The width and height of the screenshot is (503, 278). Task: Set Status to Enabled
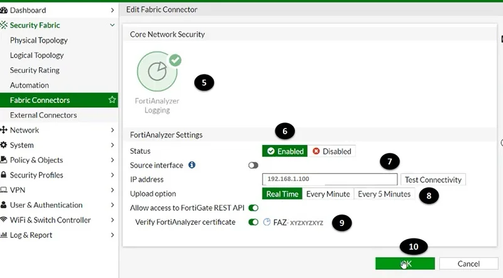[285, 151]
